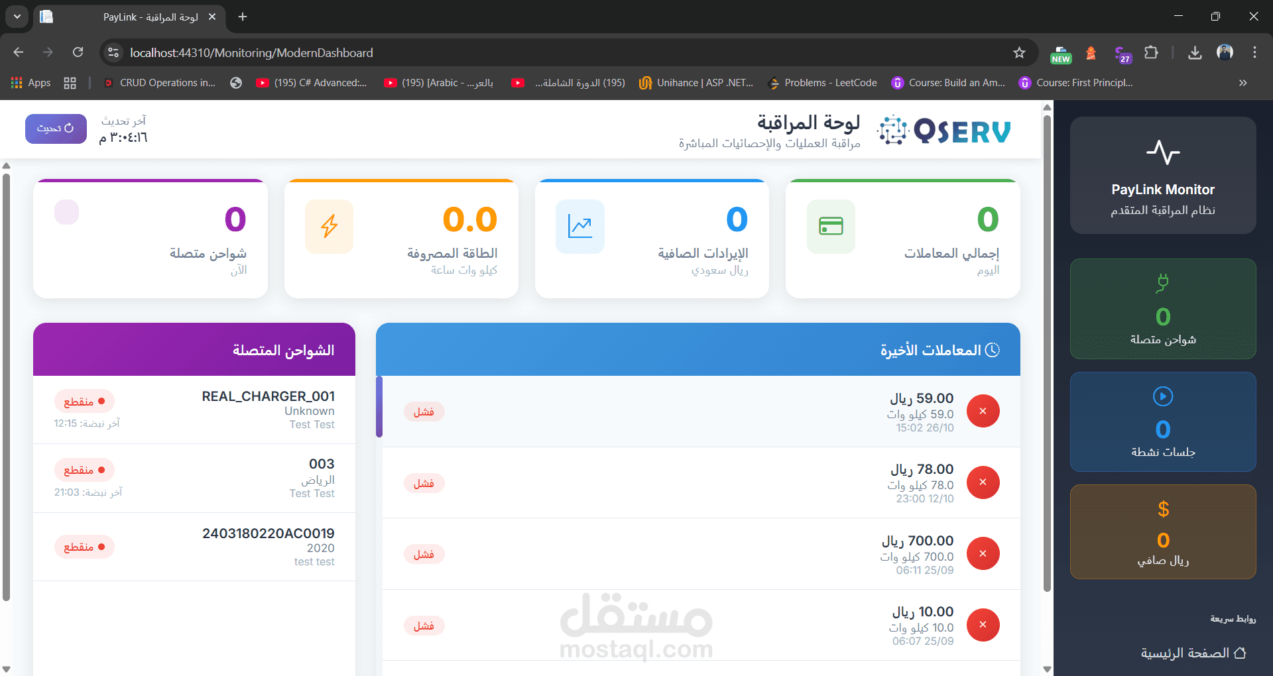Click the browser forward arrow

[x=48, y=52]
